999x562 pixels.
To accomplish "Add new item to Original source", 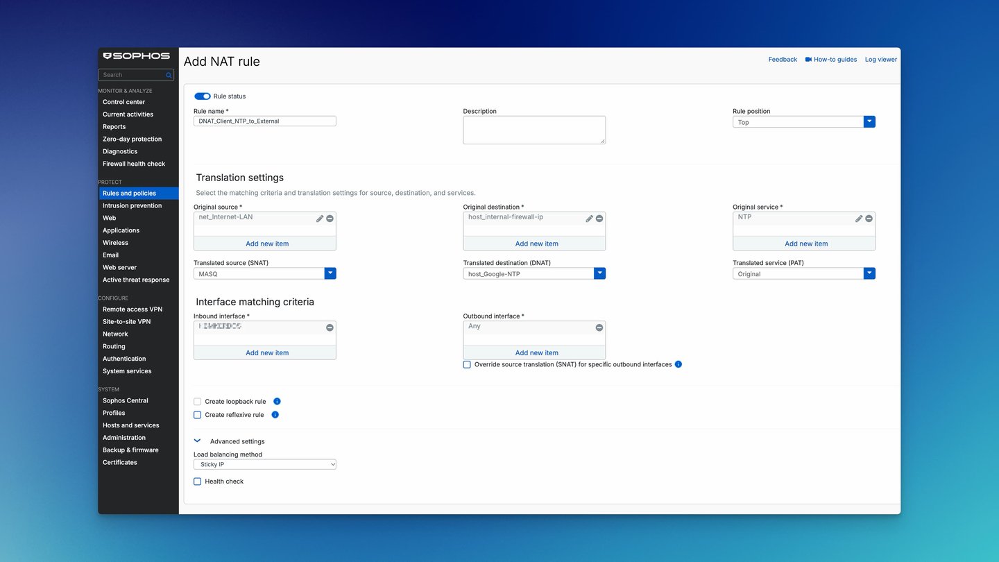I will point(267,244).
